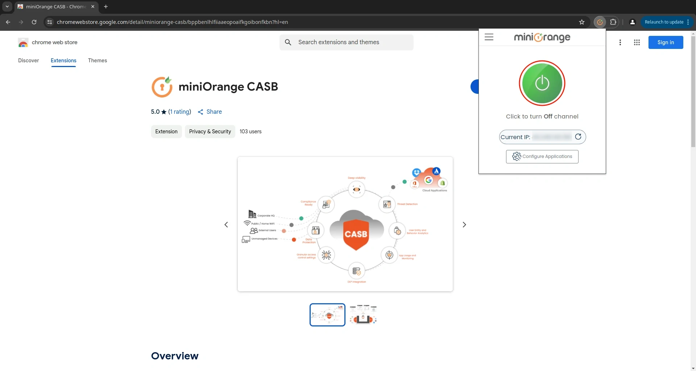696x371 pixels.
Task: Show previous screenshot with left chevron
Action: tap(226, 225)
